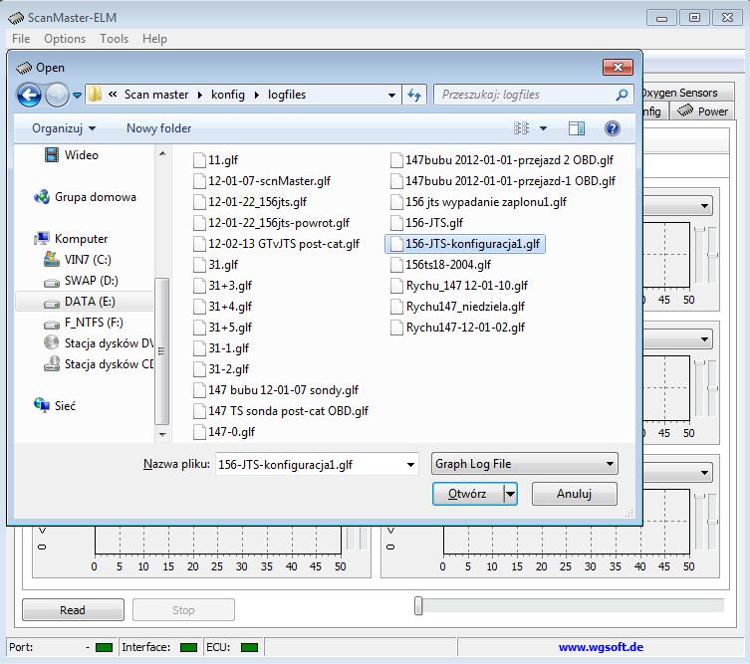Click the blue help question mark icon
750x664 pixels.
[x=613, y=128]
